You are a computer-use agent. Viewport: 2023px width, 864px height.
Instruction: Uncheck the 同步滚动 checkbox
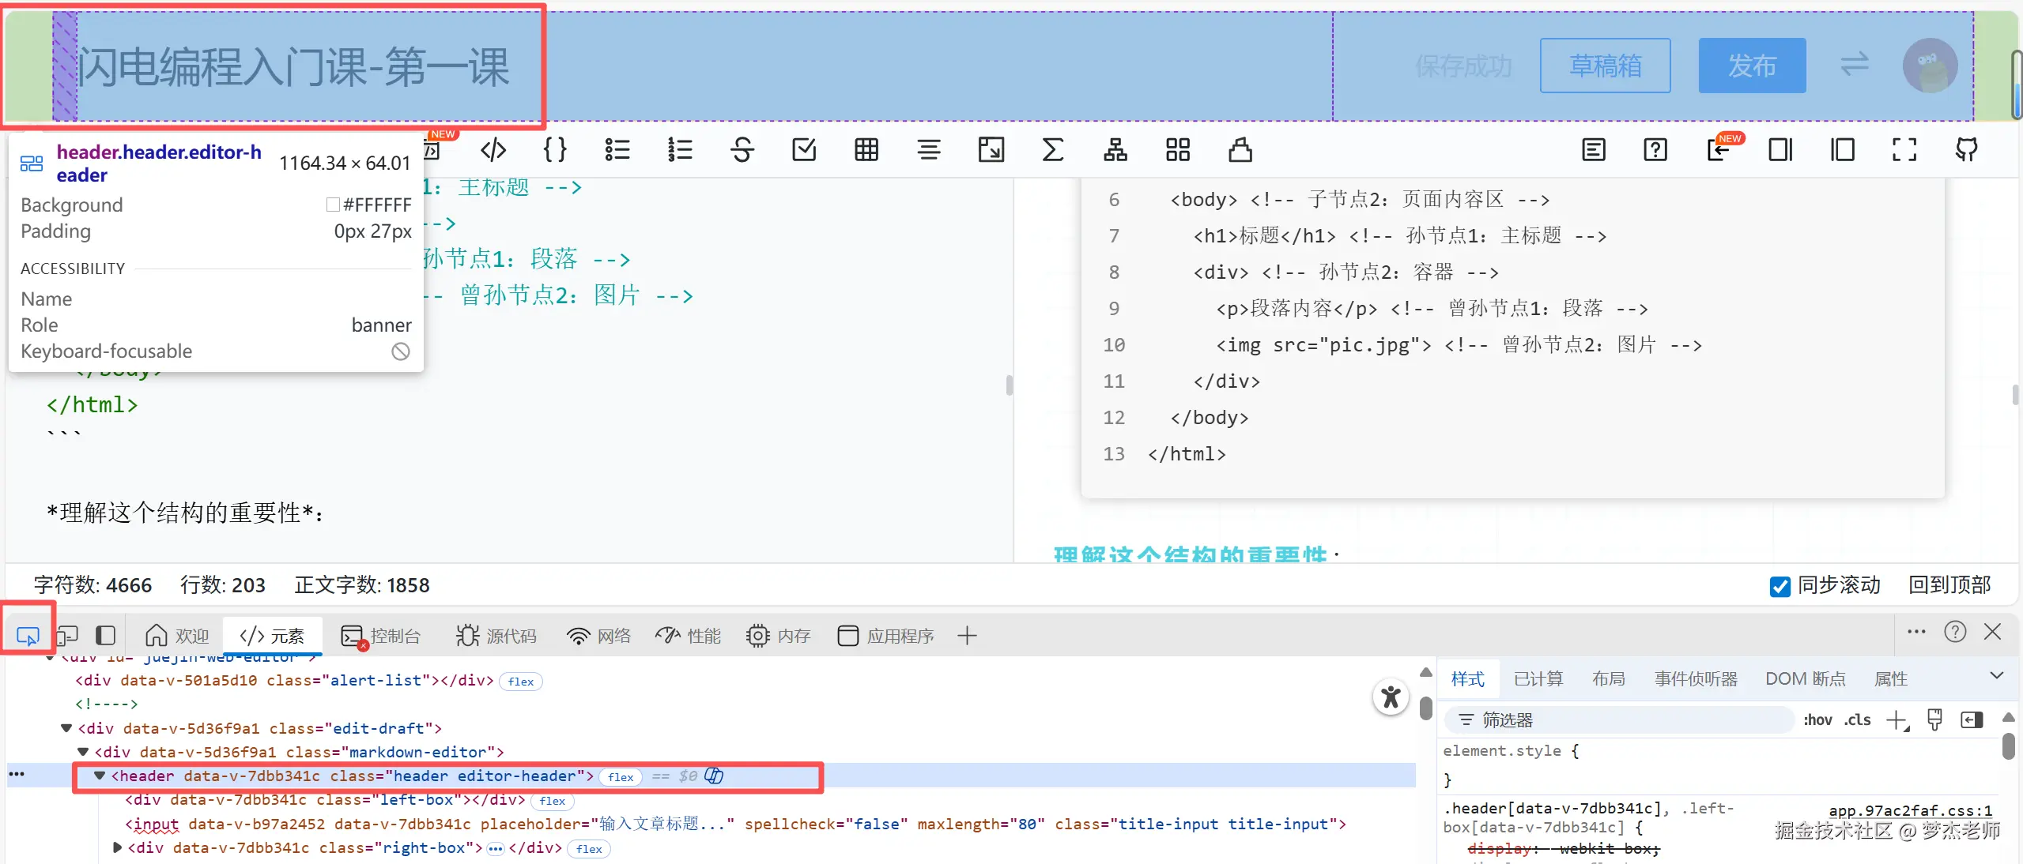[x=1780, y=586]
